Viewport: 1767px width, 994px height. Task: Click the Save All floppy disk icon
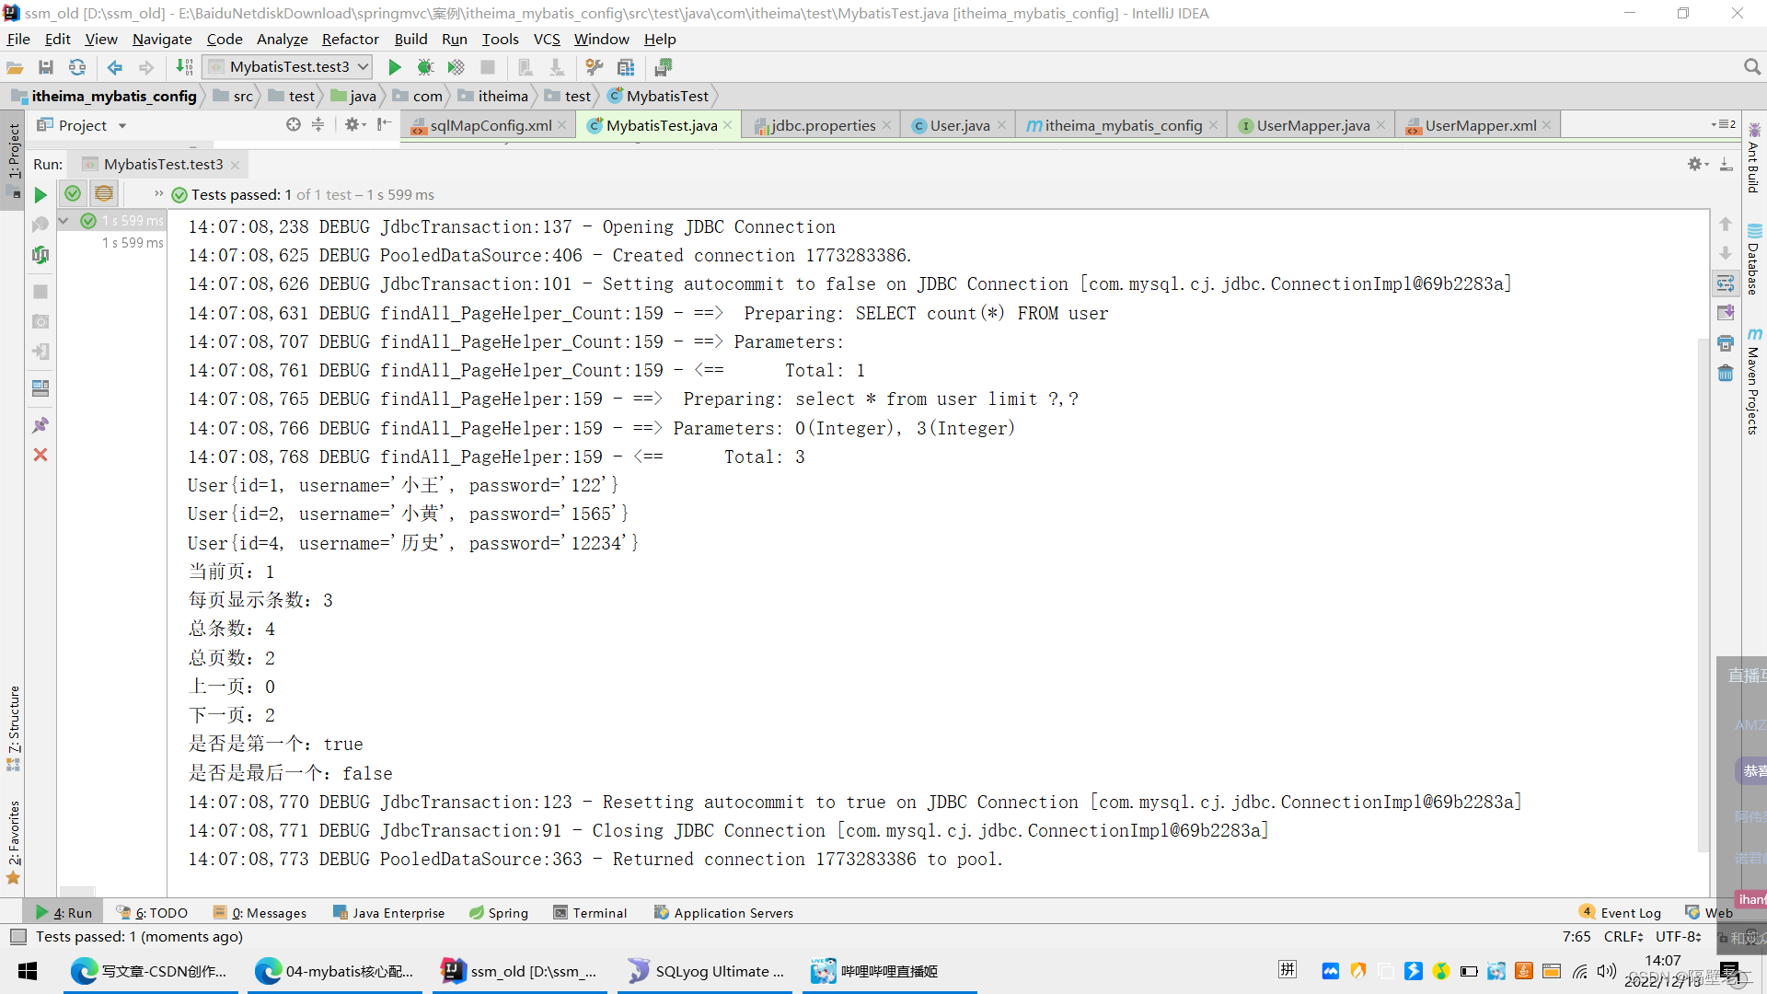click(x=46, y=66)
